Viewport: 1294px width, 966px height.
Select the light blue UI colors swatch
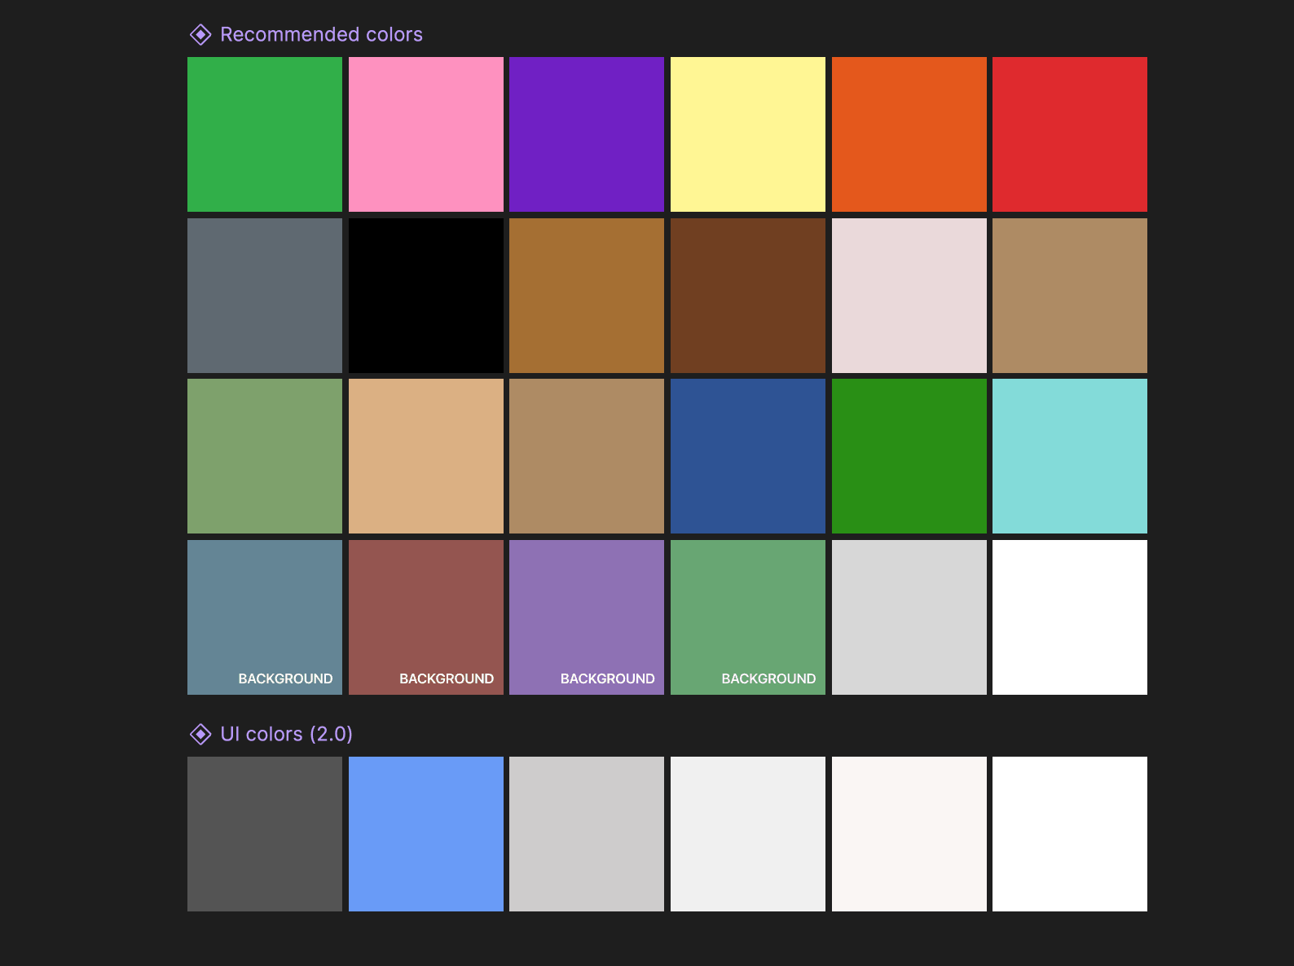coord(425,834)
